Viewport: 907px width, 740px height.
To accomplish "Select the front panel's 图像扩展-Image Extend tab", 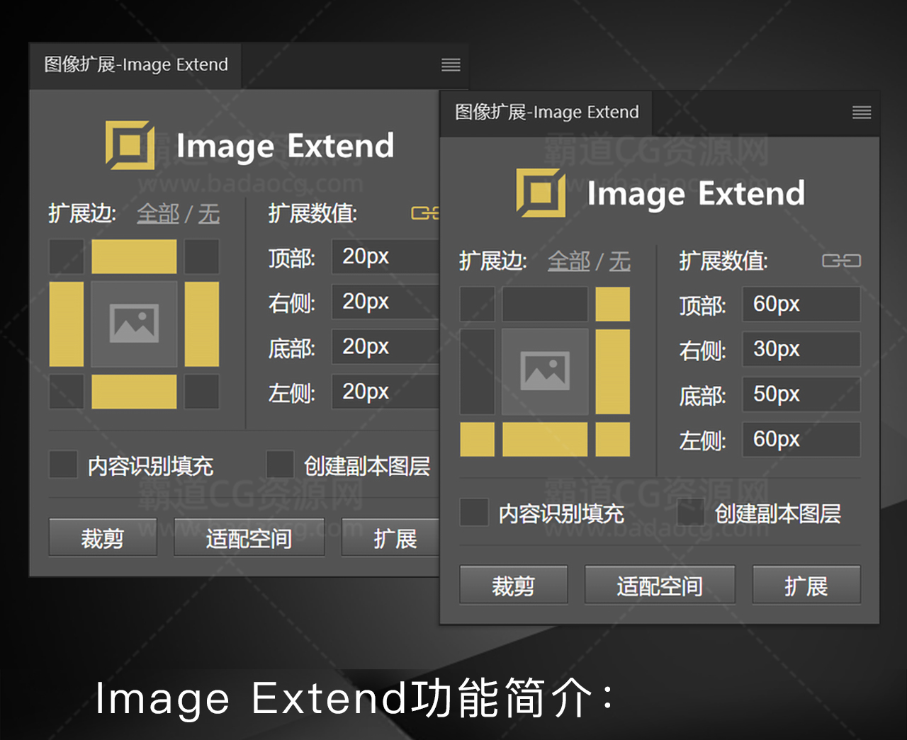I will tap(546, 113).
